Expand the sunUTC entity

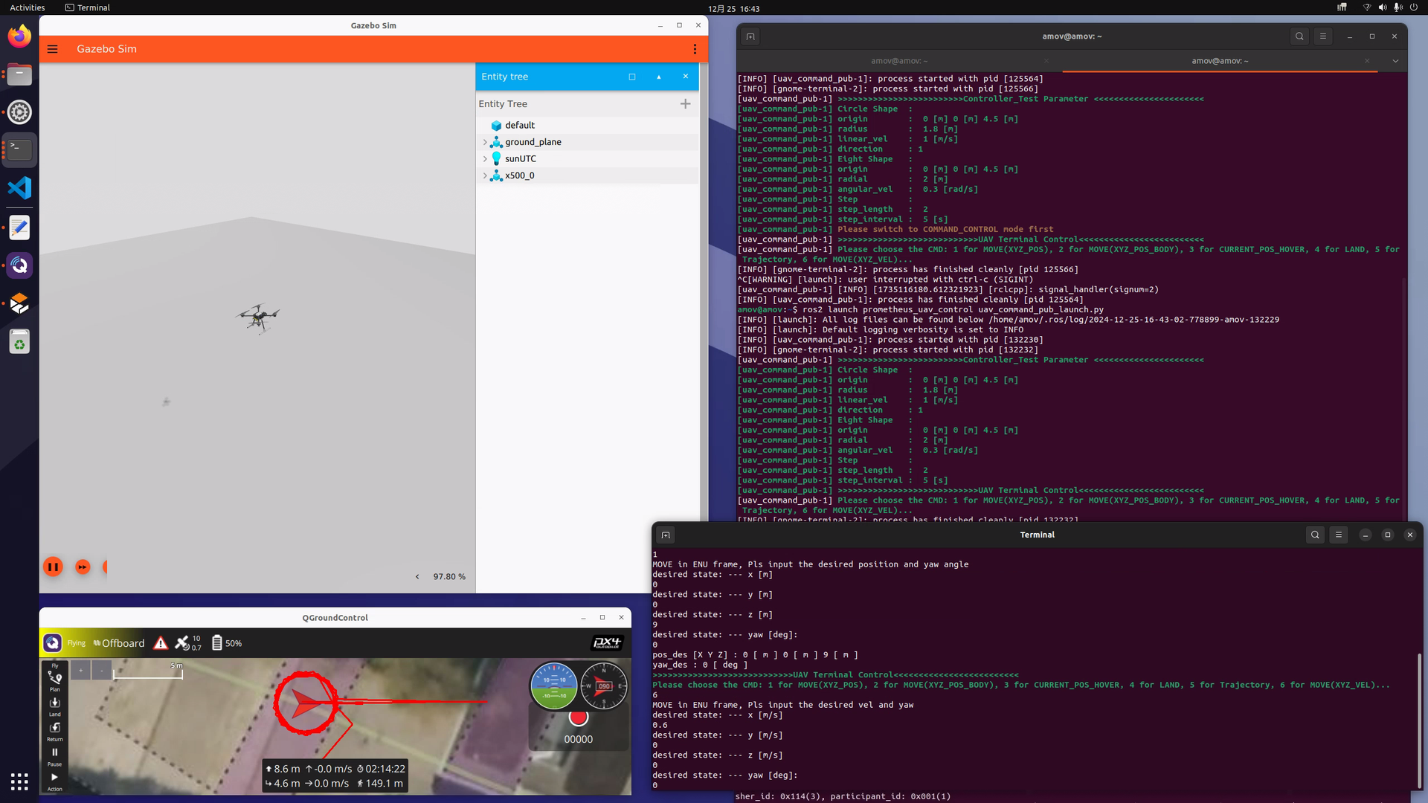tap(485, 159)
